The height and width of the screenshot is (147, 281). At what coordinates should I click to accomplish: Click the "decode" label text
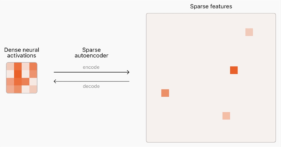(x=91, y=86)
